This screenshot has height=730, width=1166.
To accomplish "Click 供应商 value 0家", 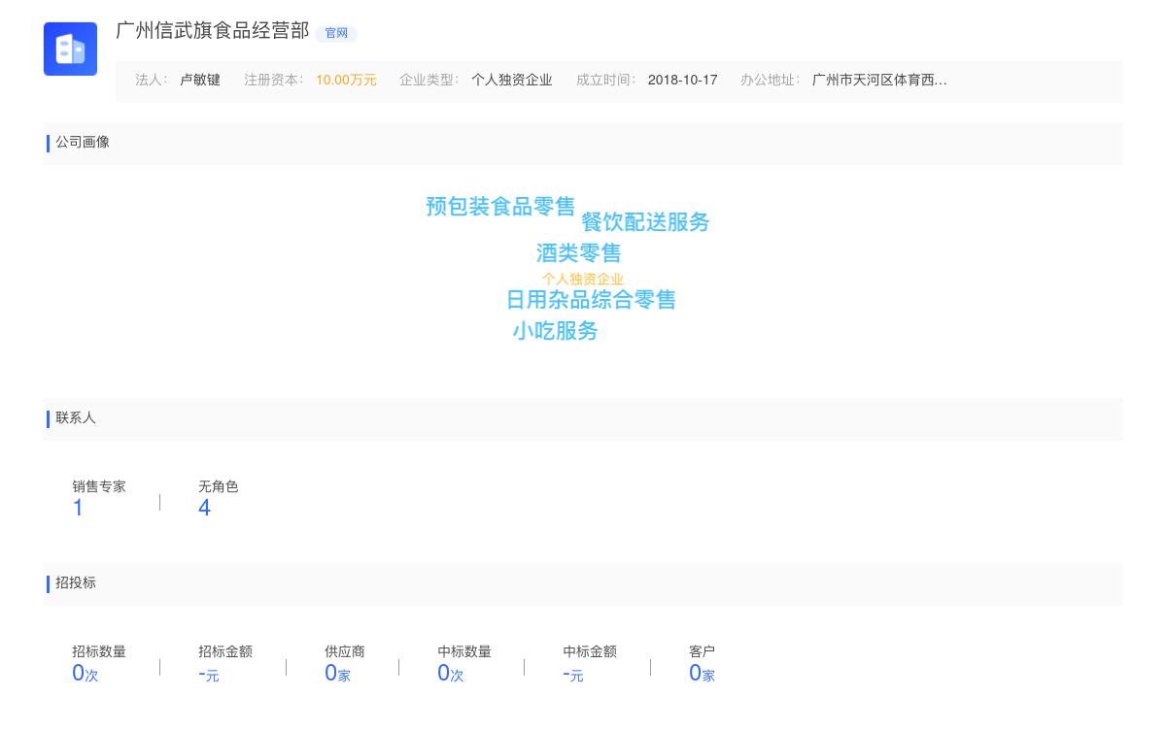I will (x=337, y=673).
